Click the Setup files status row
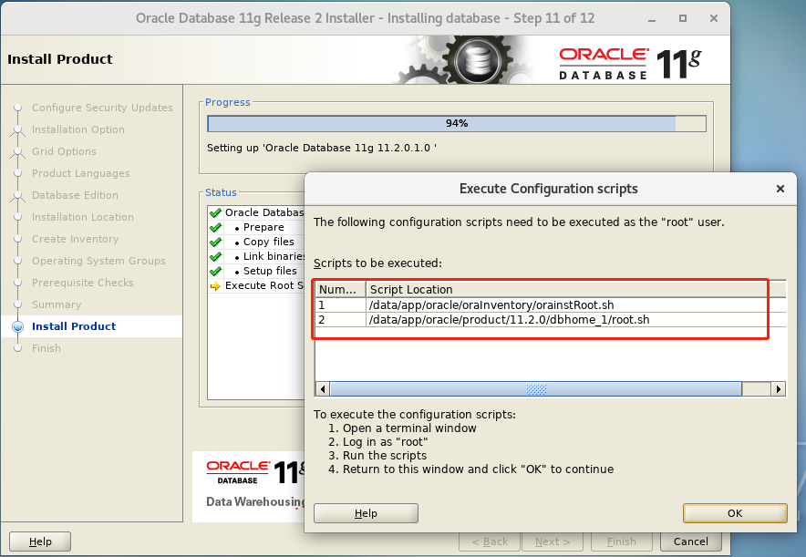806x557 pixels. click(256, 271)
